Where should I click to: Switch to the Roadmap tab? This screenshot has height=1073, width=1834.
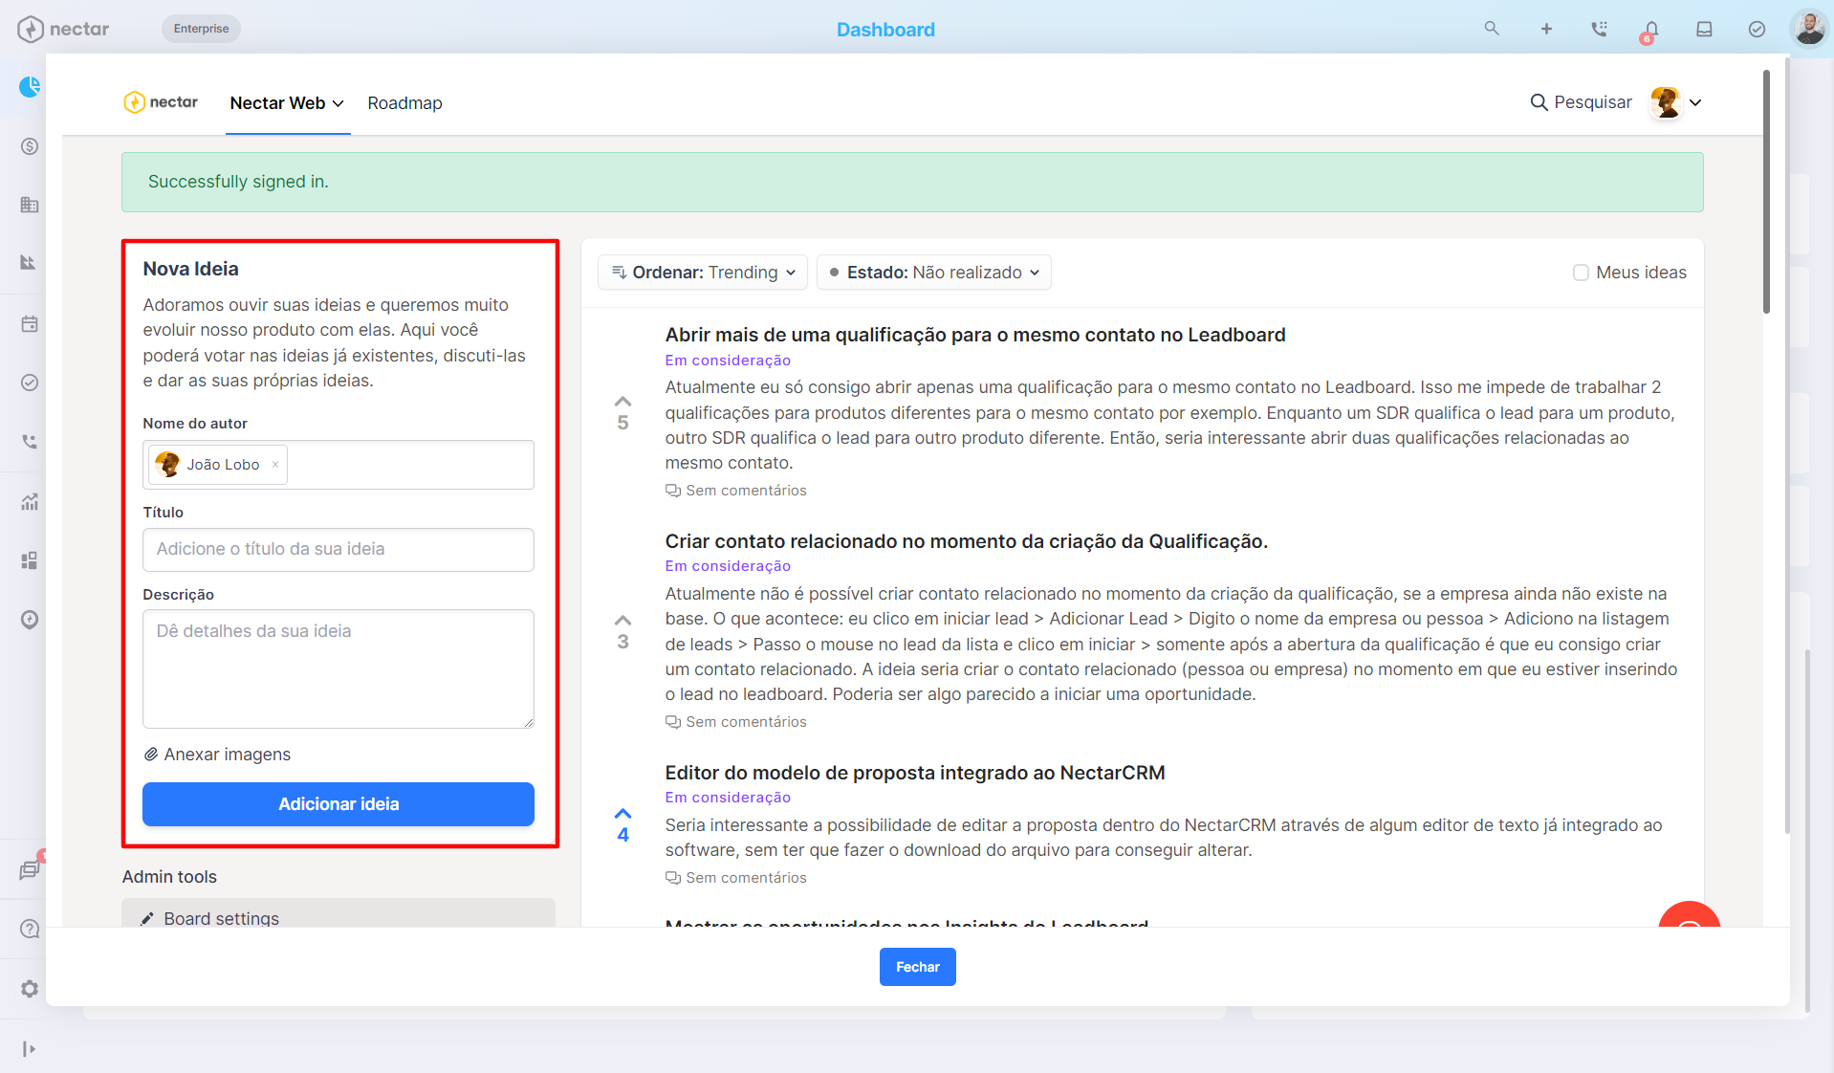404,103
